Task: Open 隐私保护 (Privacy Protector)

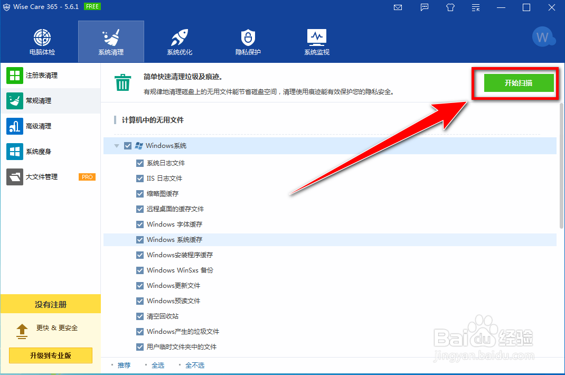Action: (x=248, y=41)
